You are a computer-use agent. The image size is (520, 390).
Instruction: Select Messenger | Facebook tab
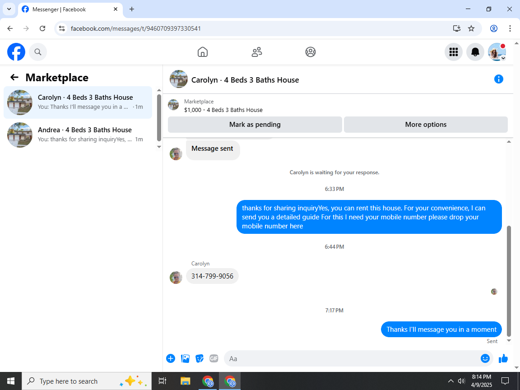70,9
